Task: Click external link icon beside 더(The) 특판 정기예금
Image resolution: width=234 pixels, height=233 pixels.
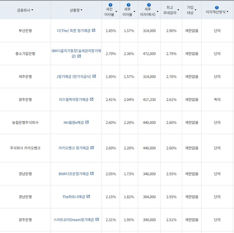Action: 94,30
